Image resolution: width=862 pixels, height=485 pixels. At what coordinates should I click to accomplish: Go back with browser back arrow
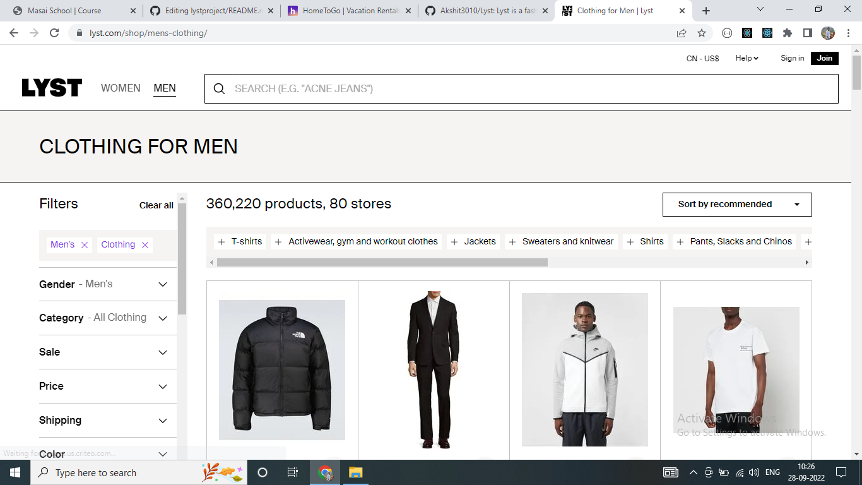pos(14,33)
